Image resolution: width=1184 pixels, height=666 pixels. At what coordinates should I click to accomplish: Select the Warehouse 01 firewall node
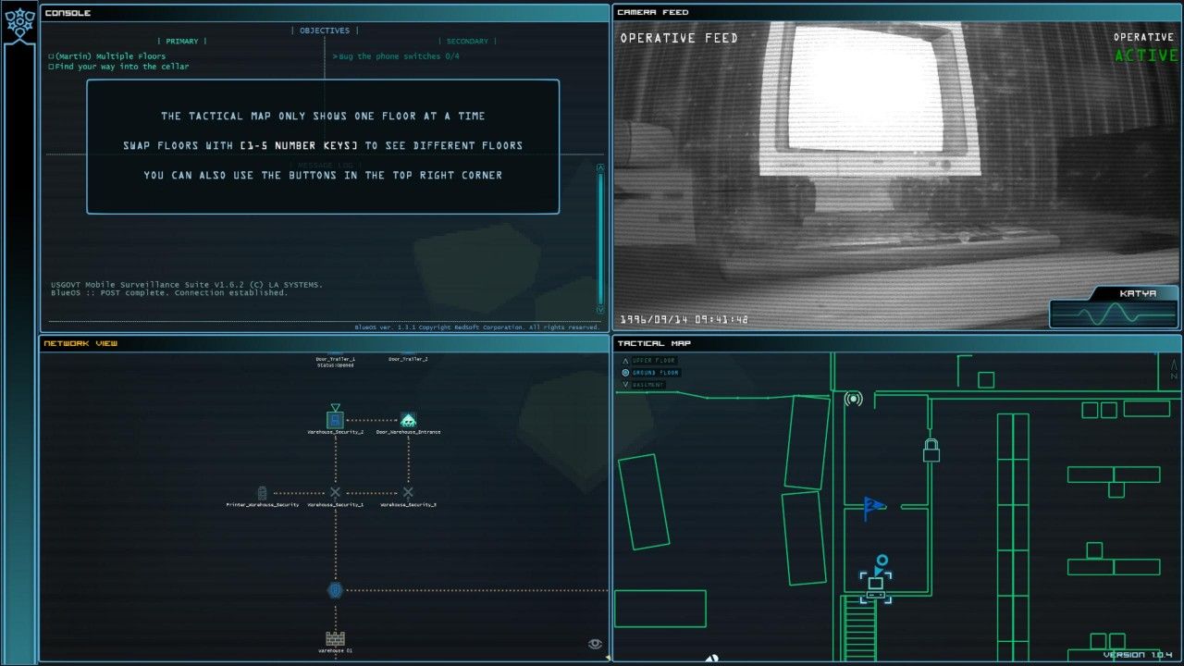(335, 638)
